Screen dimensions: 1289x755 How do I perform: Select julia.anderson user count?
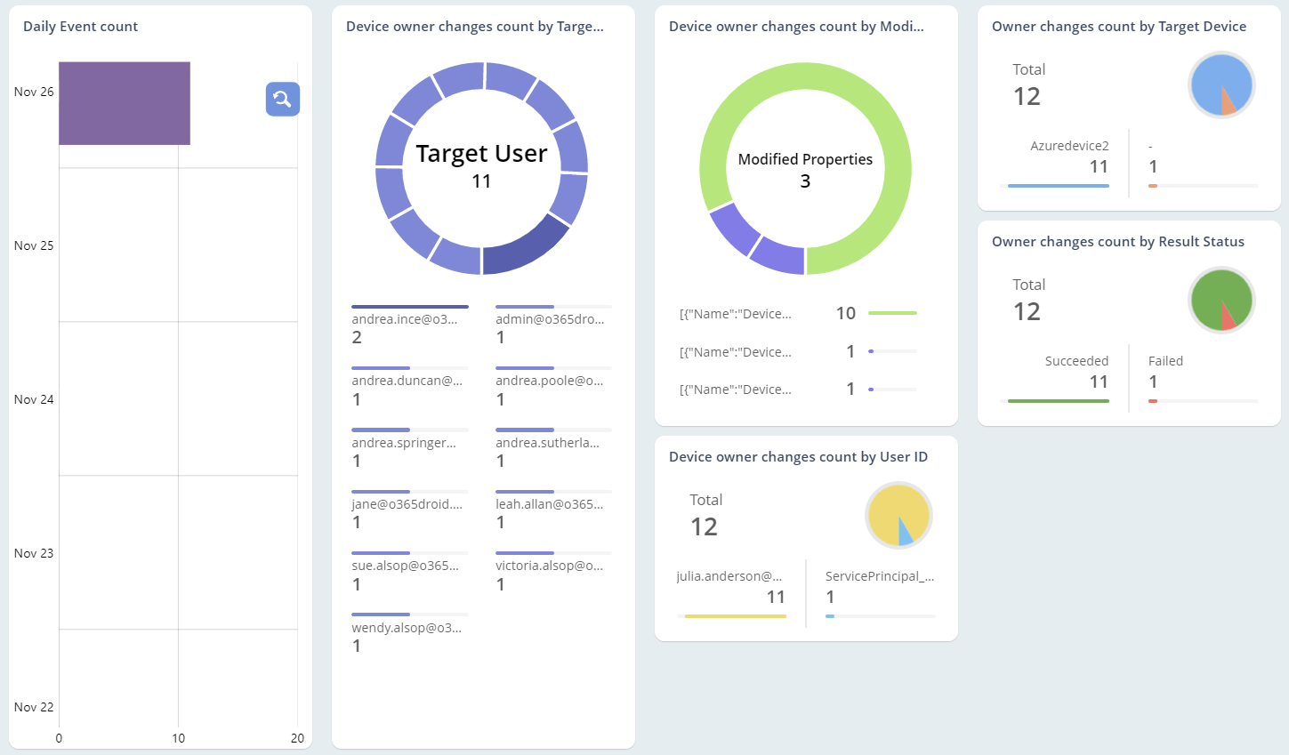[775, 597]
